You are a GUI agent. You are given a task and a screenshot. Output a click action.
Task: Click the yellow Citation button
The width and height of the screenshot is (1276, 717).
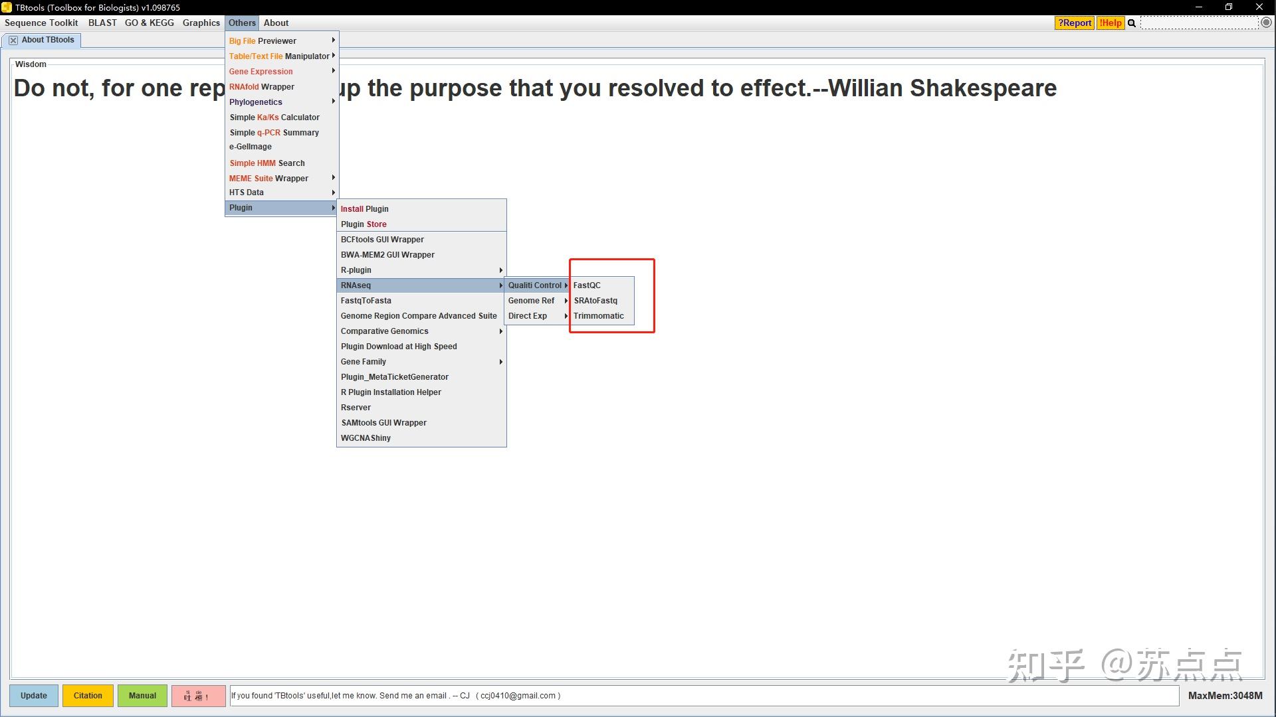[x=88, y=696]
